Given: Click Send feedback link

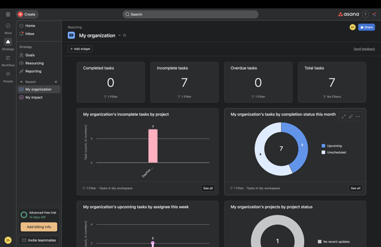Looking at the screenshot, I should (364, 49).
